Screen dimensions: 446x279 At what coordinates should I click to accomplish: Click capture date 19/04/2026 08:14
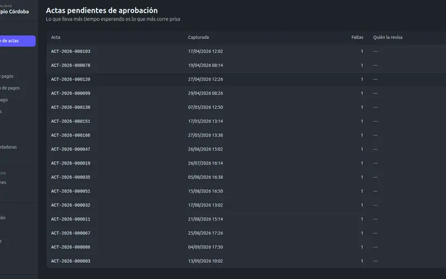point(205,65)
